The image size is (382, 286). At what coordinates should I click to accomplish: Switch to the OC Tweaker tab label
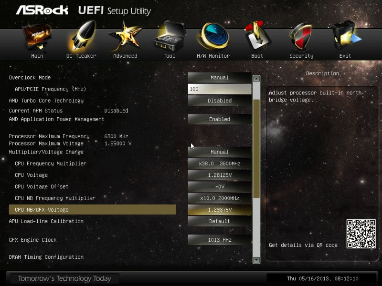point(81,56)
